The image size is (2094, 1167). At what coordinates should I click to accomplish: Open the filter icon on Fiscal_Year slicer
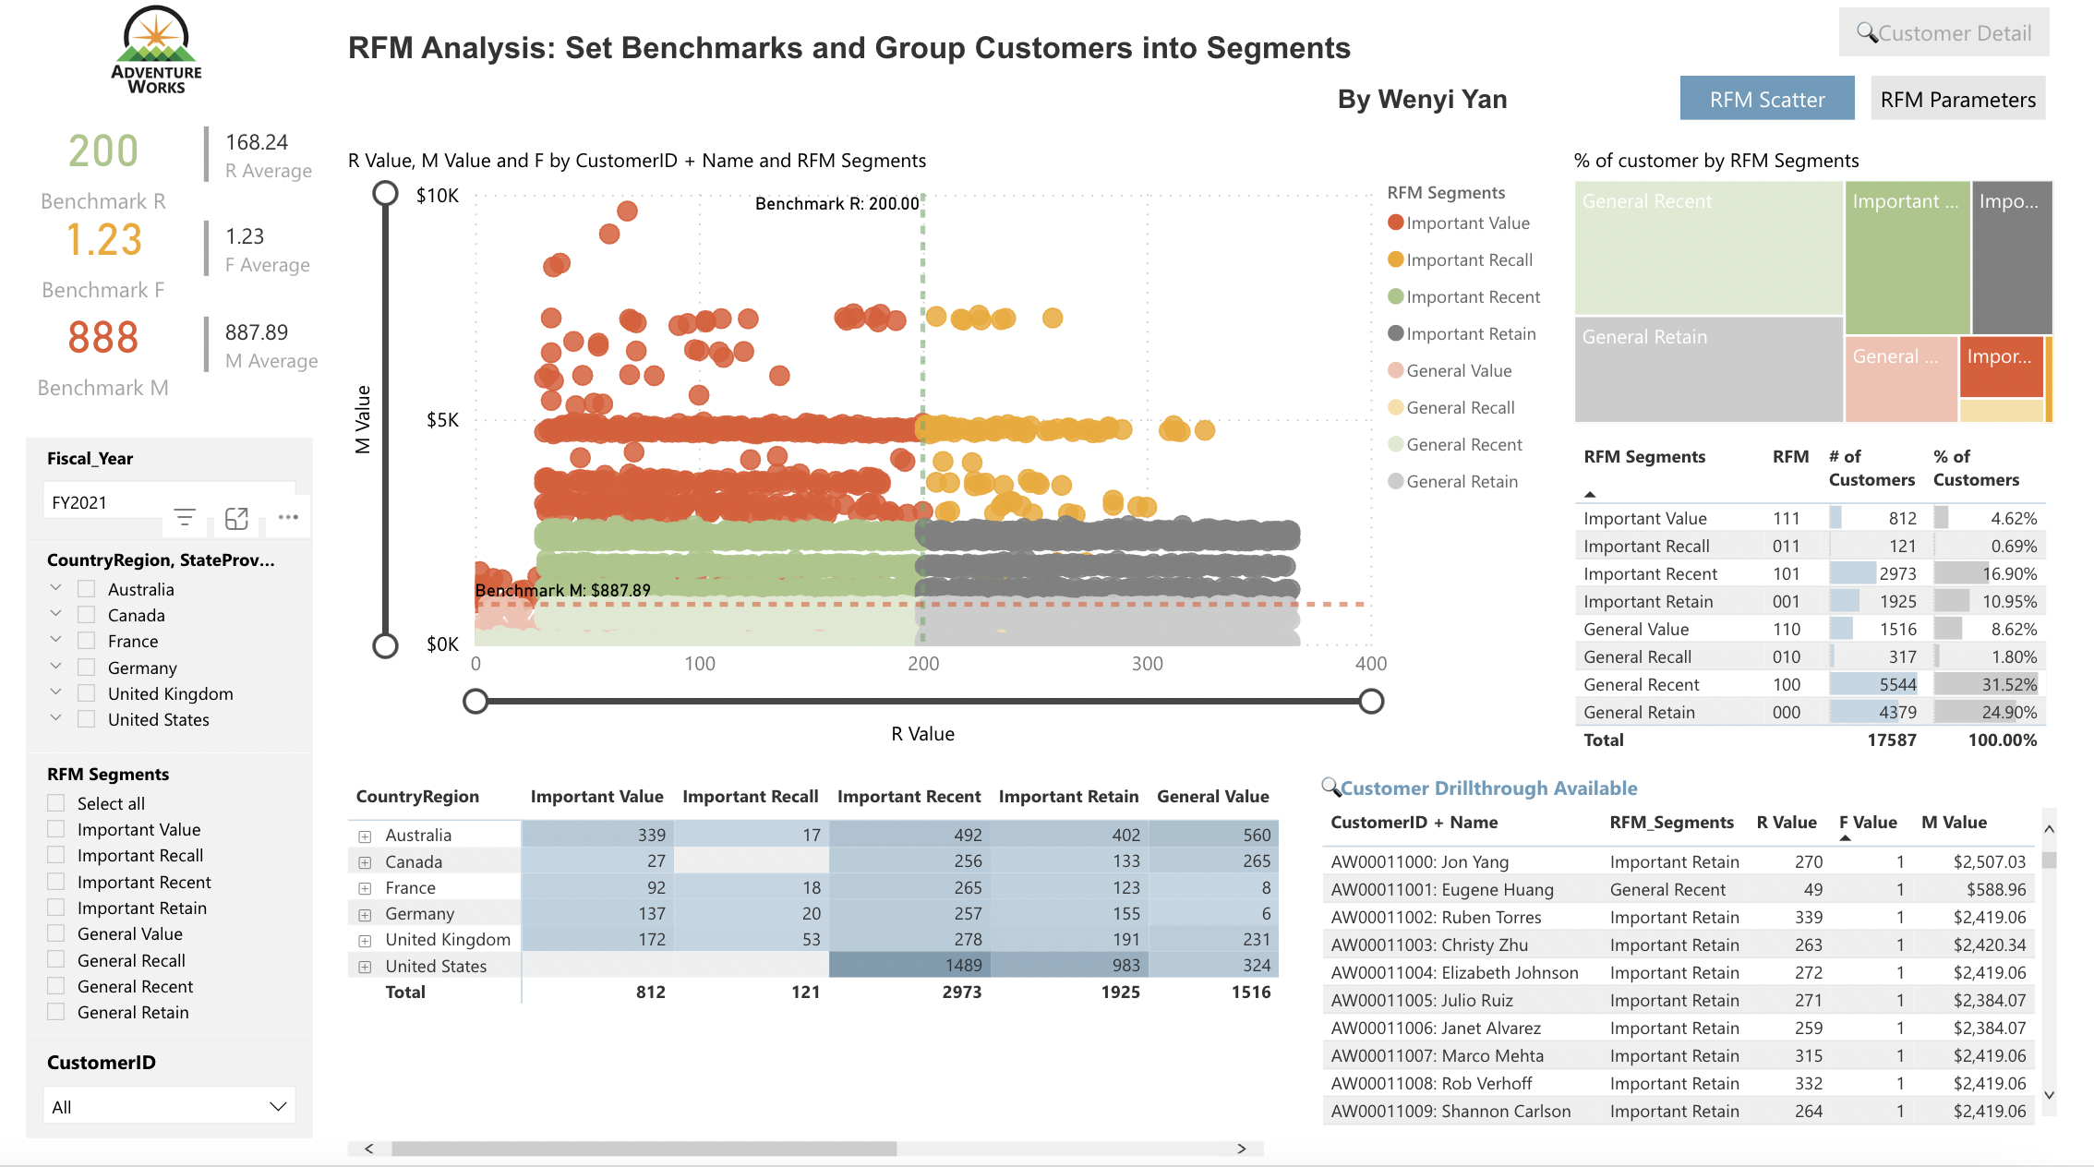185,517
